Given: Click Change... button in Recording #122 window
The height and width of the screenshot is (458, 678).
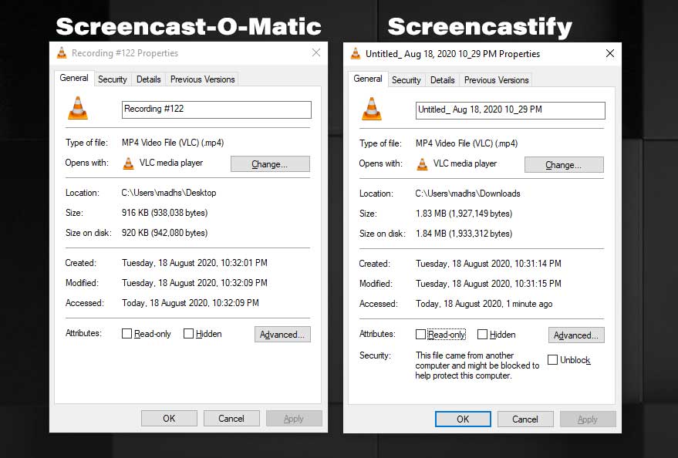Looking at the screenshot, I should [270, 164].
